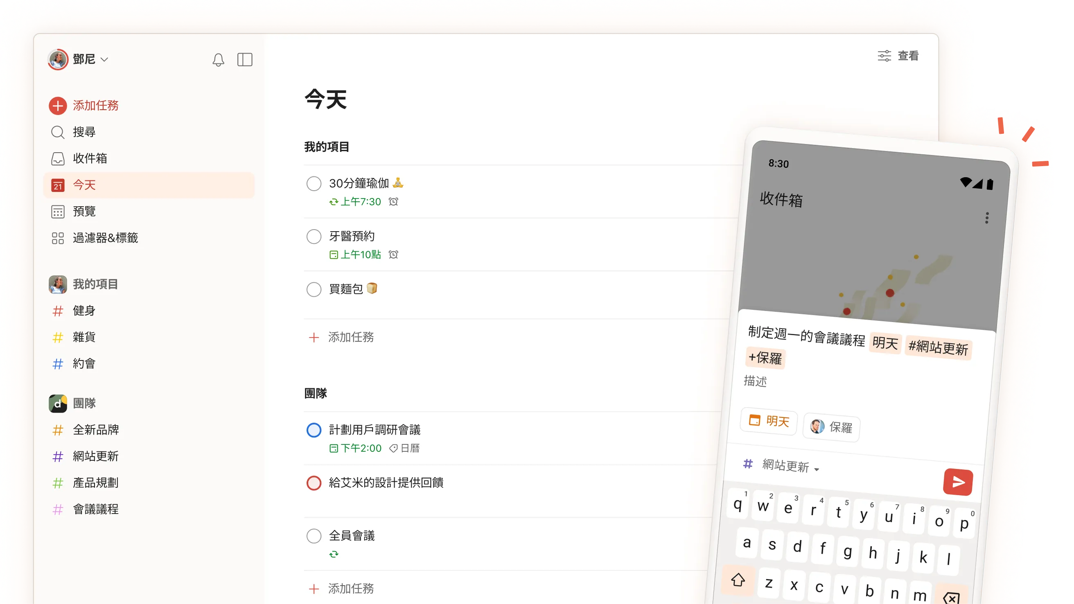Viewport: 1074px width, 604px height.
Task: Complete the 買麵包 task
Action: click(314, 289)
